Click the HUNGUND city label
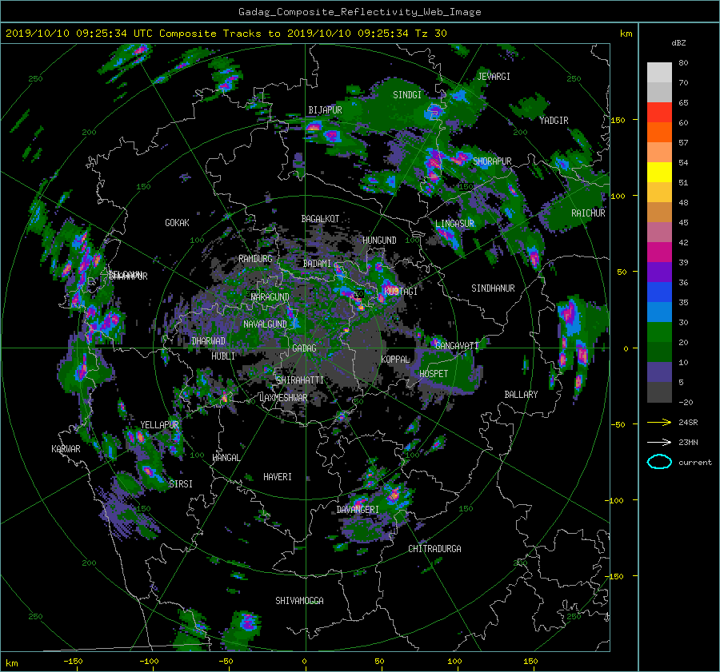The width and height of the screenshot is (720, 672). point(379,241)
